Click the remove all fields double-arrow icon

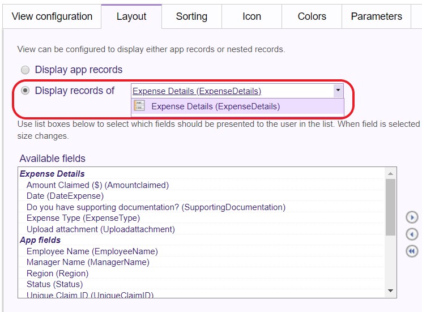click(412, 251)
